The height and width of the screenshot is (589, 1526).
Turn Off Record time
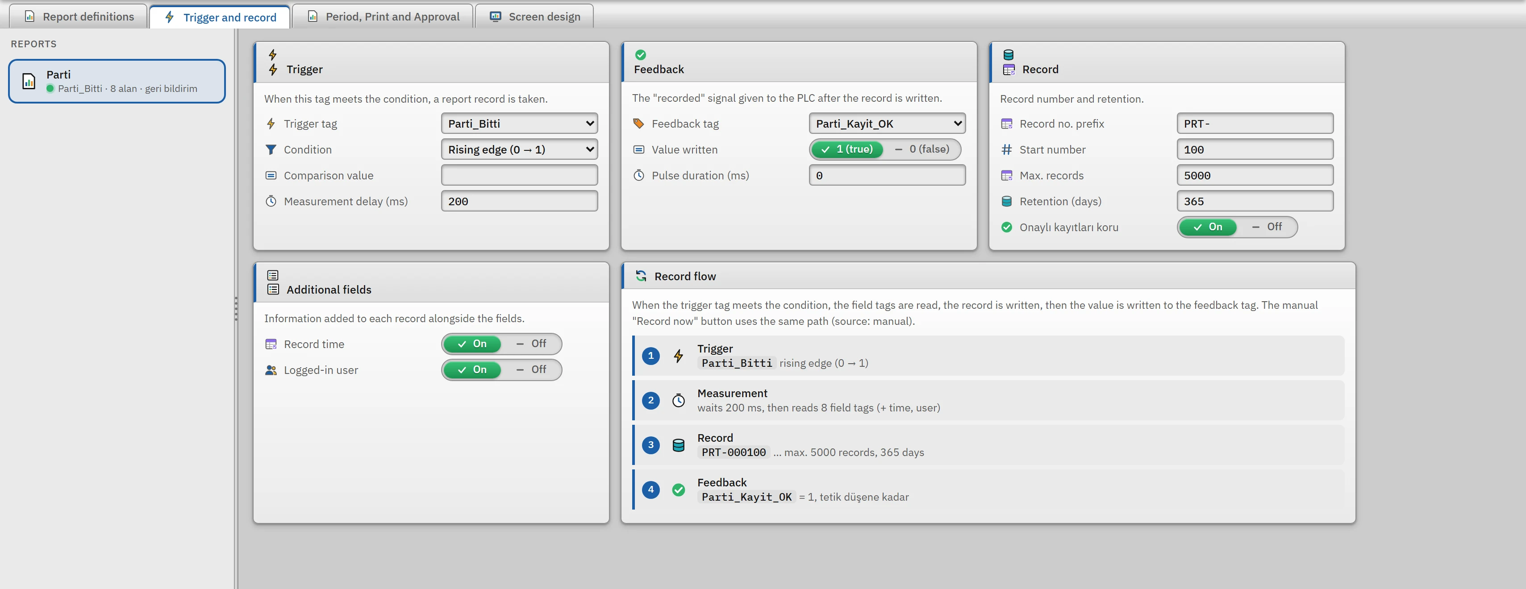[531, 344]
